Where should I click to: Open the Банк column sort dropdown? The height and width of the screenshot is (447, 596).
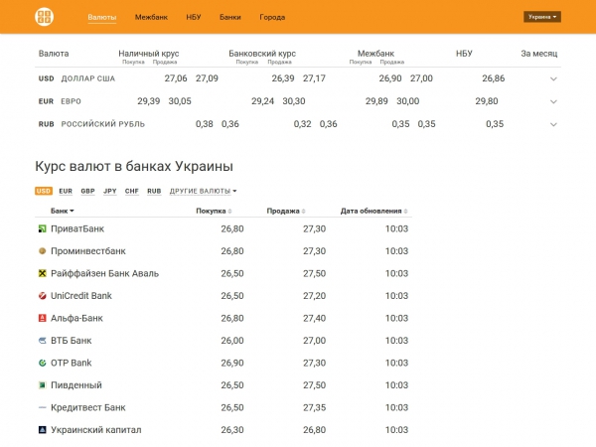[63, 211]
